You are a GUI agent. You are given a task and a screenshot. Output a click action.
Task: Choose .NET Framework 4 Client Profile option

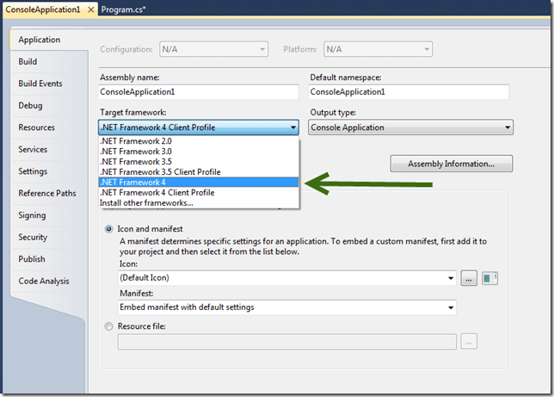[199, 193]
